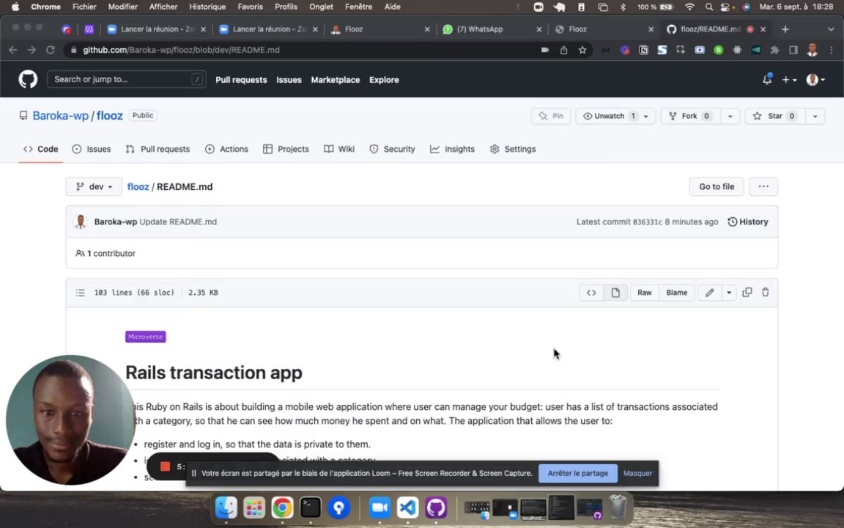Click the Raw button

[644, 293]
